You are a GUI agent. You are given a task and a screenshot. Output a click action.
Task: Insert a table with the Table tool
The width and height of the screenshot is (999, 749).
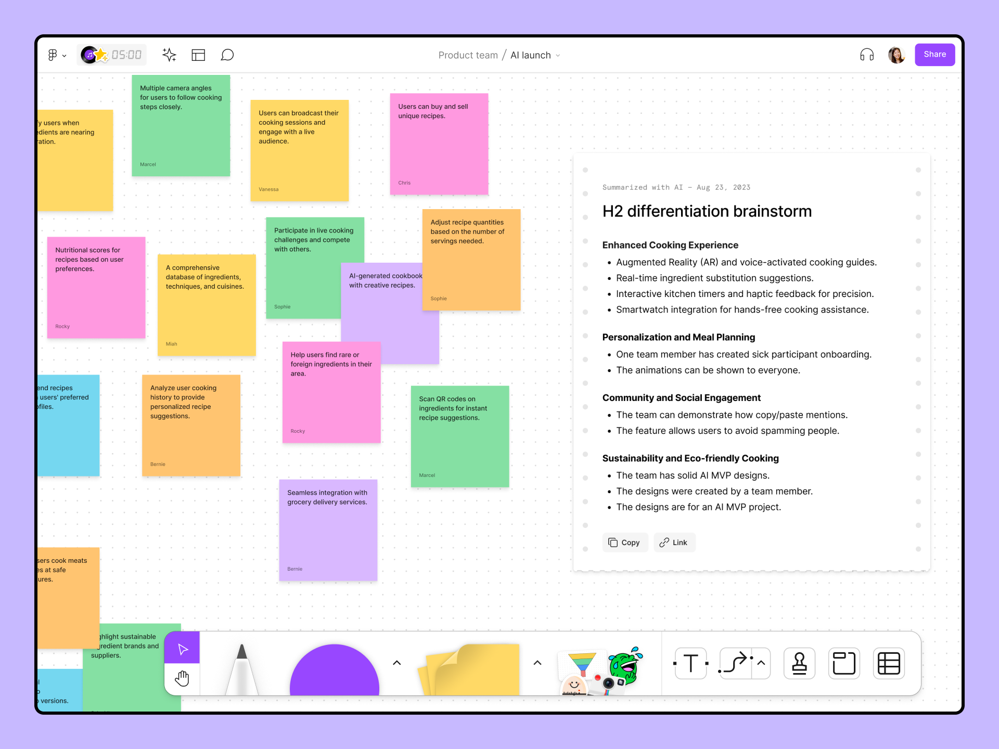pos(889,663)
